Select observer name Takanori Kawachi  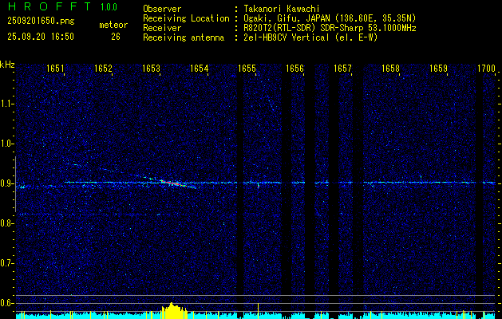click(282, 9)
